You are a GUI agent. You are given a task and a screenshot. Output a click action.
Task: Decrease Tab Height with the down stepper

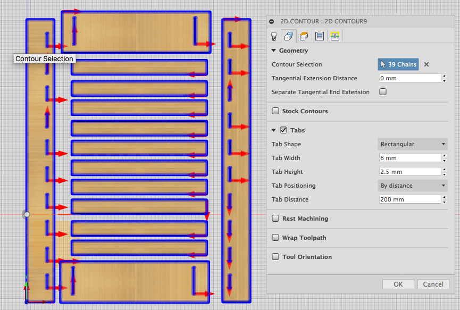pos(445,174)
